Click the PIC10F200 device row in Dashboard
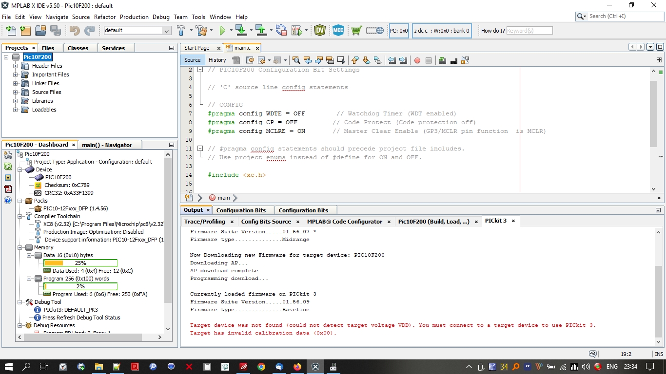The width and height of the screenshot is (666, 374). [x=53, y=177]
